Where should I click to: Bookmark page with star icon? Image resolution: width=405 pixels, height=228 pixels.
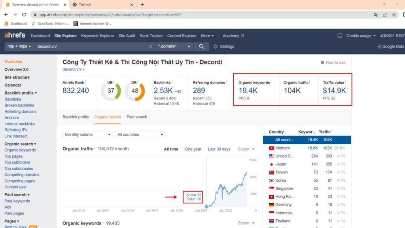tap(394, 15)
